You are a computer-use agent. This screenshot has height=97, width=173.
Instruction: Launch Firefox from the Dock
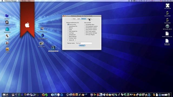pyautogui.click(x=43, y=95)
